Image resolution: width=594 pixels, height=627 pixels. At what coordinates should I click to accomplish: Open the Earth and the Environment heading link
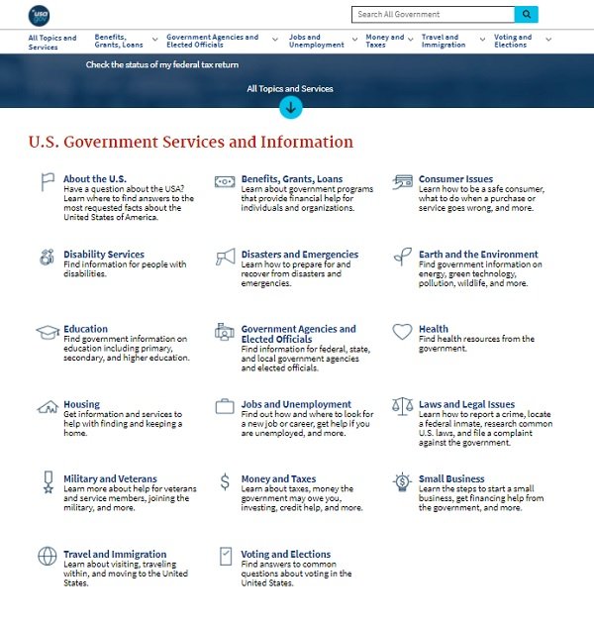pyautogui.click(x=478, y=254)
